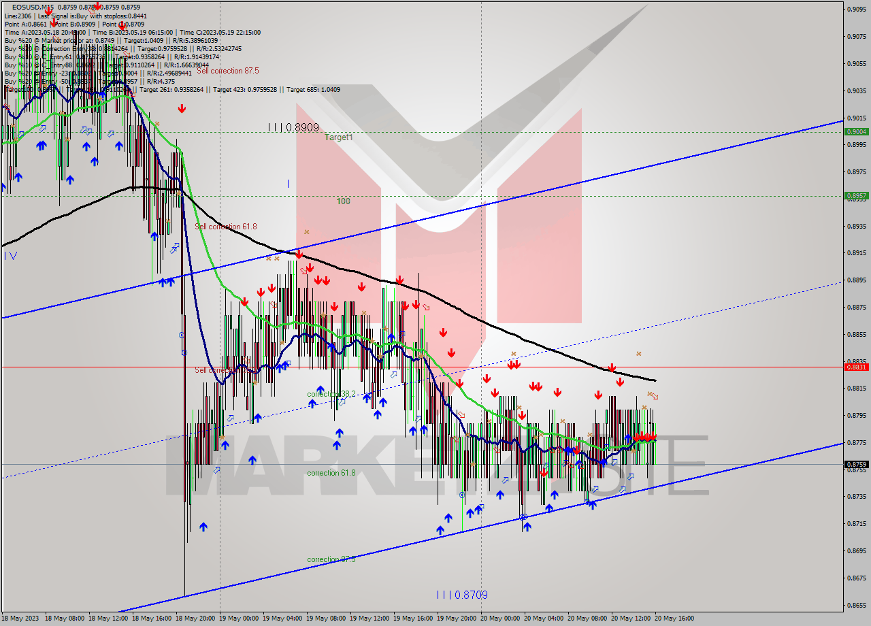Click the green 'correction 61.8' label
Image resolution: width=871 pixels, height=626 pixels.
coord(331,473)
